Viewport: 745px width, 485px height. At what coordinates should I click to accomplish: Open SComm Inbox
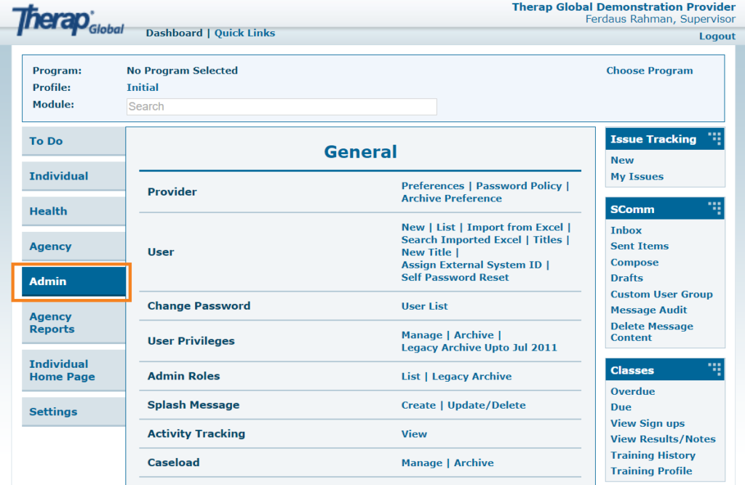pyautogui.click(x=626, y=231)
